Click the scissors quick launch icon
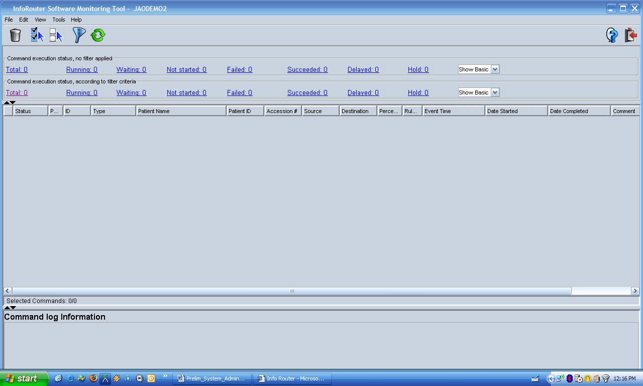Image resolution: width=643 pixels, height=386 pixels. point(105,378)
